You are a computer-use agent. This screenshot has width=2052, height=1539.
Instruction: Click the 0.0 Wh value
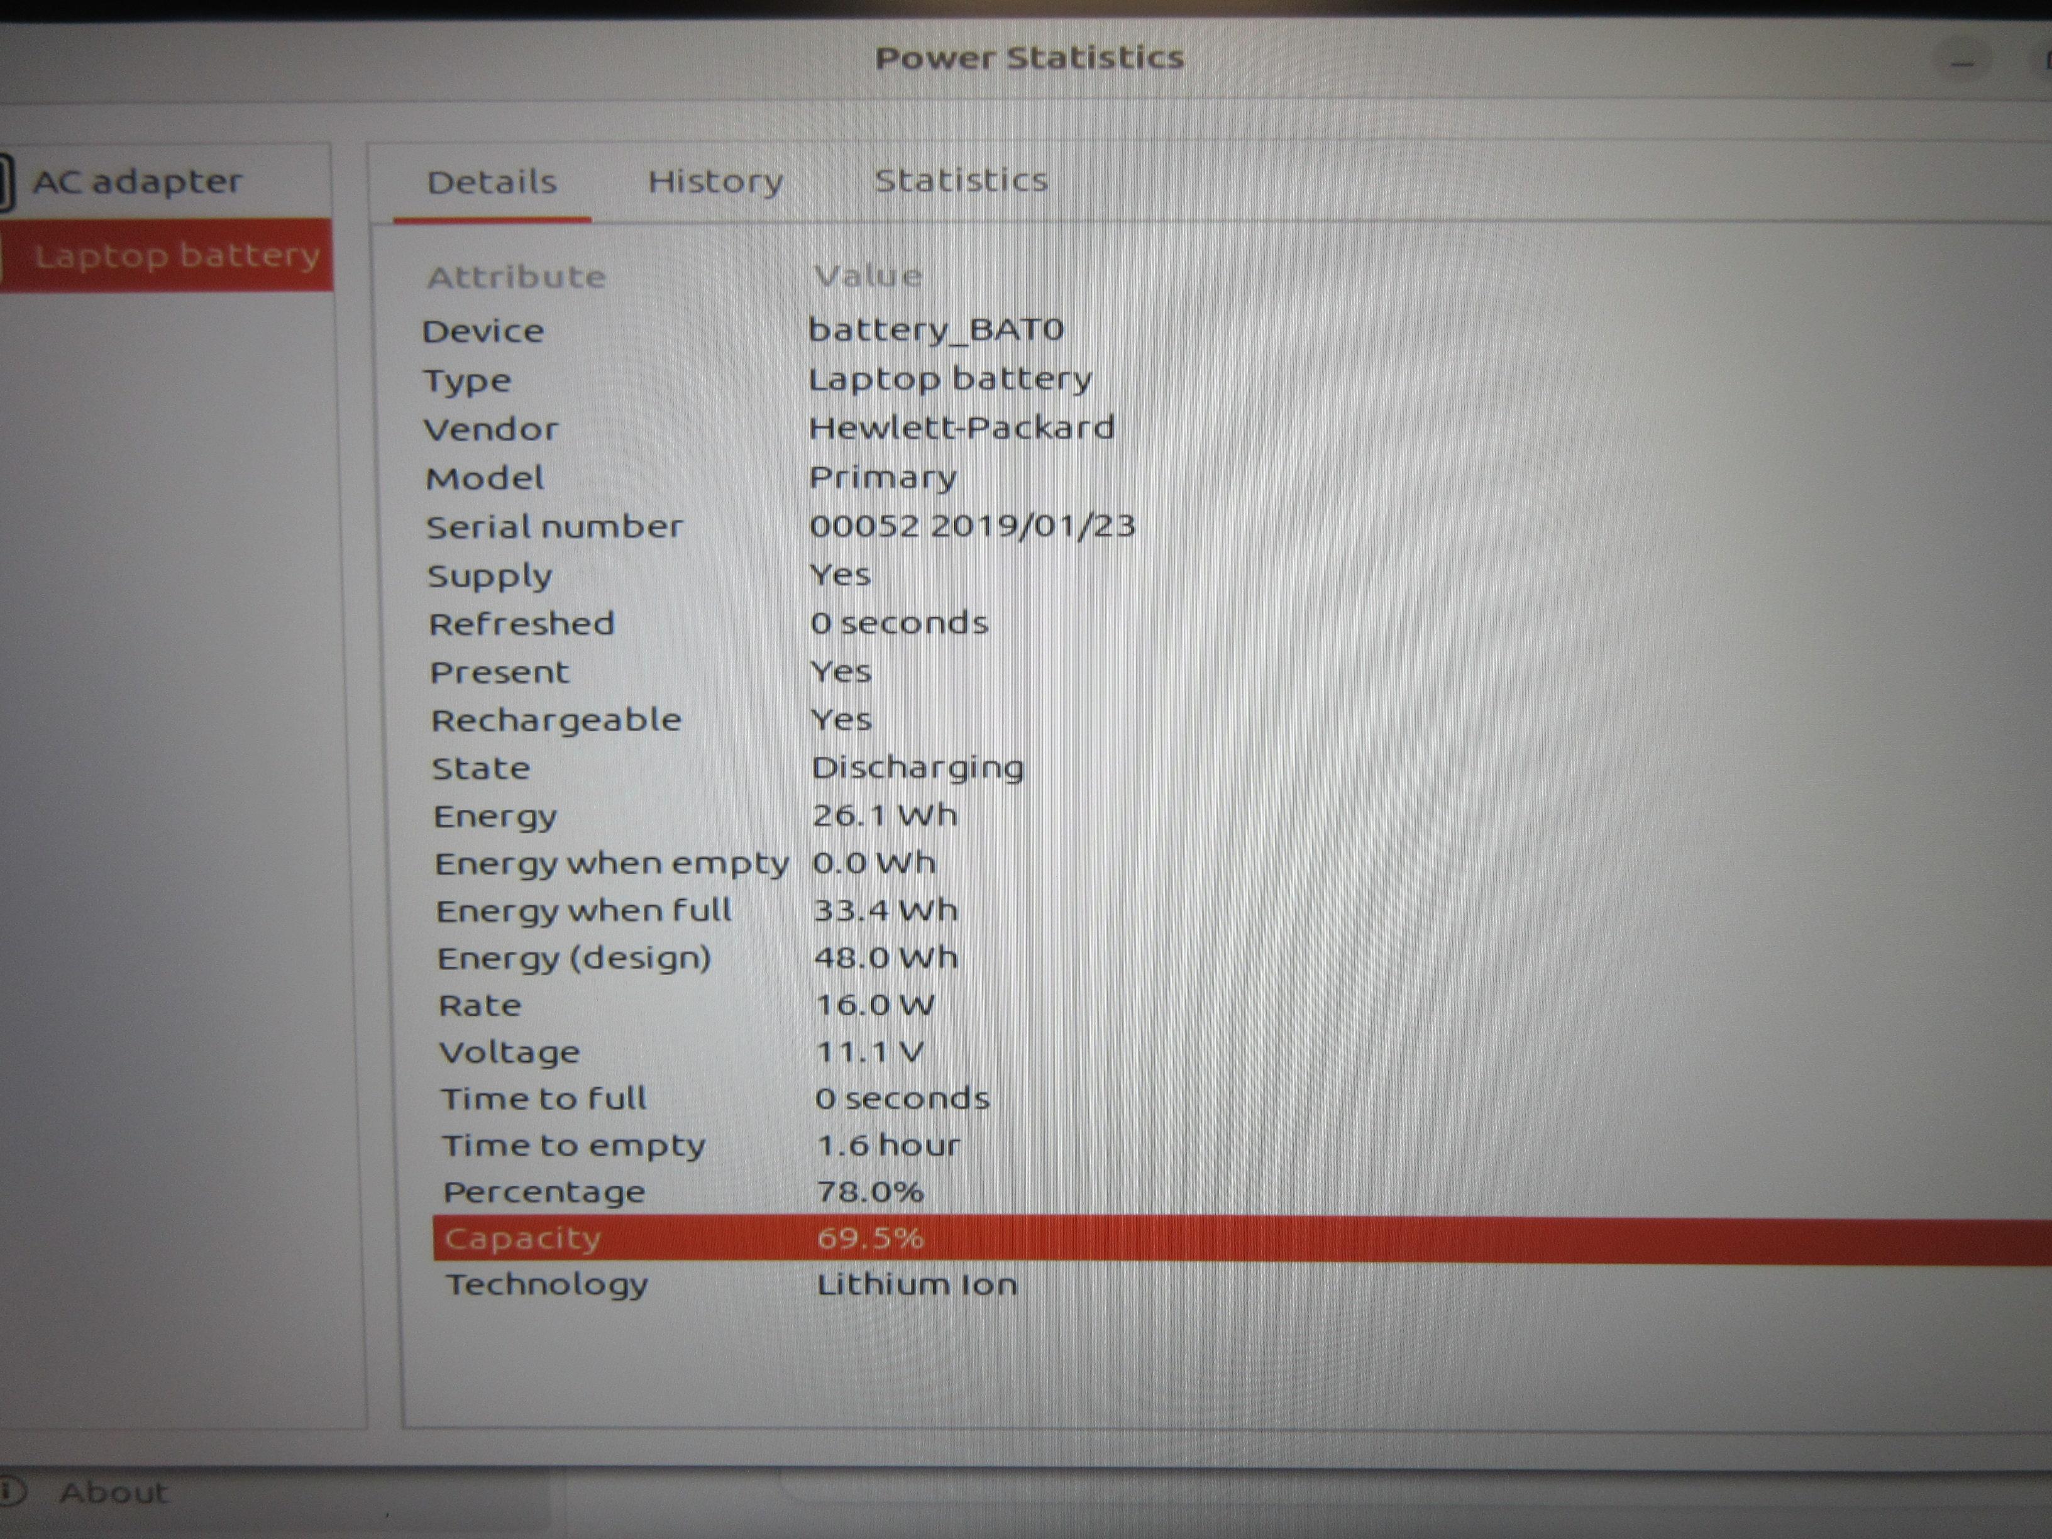coord(873,863)
